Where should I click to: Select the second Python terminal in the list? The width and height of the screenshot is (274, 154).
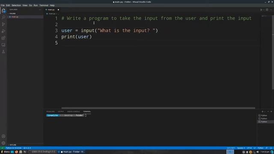pos(265,118)
